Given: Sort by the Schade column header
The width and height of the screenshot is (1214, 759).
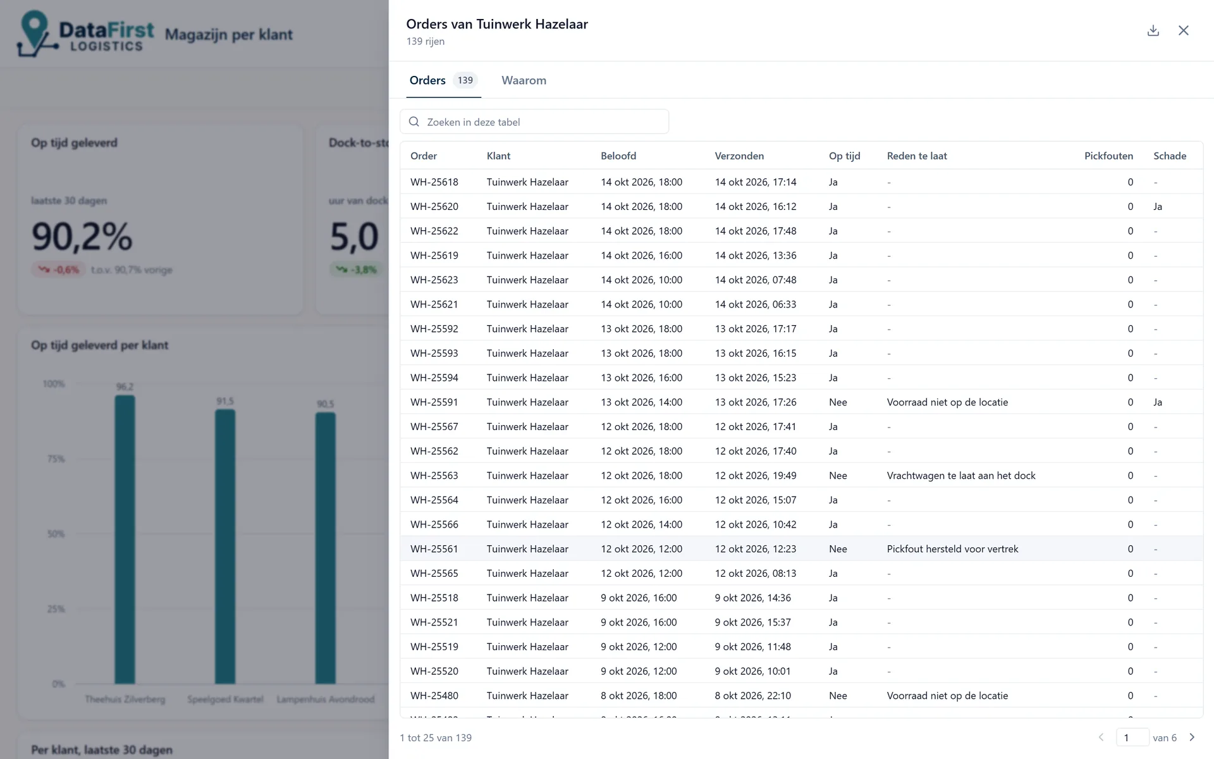Looking at the screenshot, I should pos(1170,156).
